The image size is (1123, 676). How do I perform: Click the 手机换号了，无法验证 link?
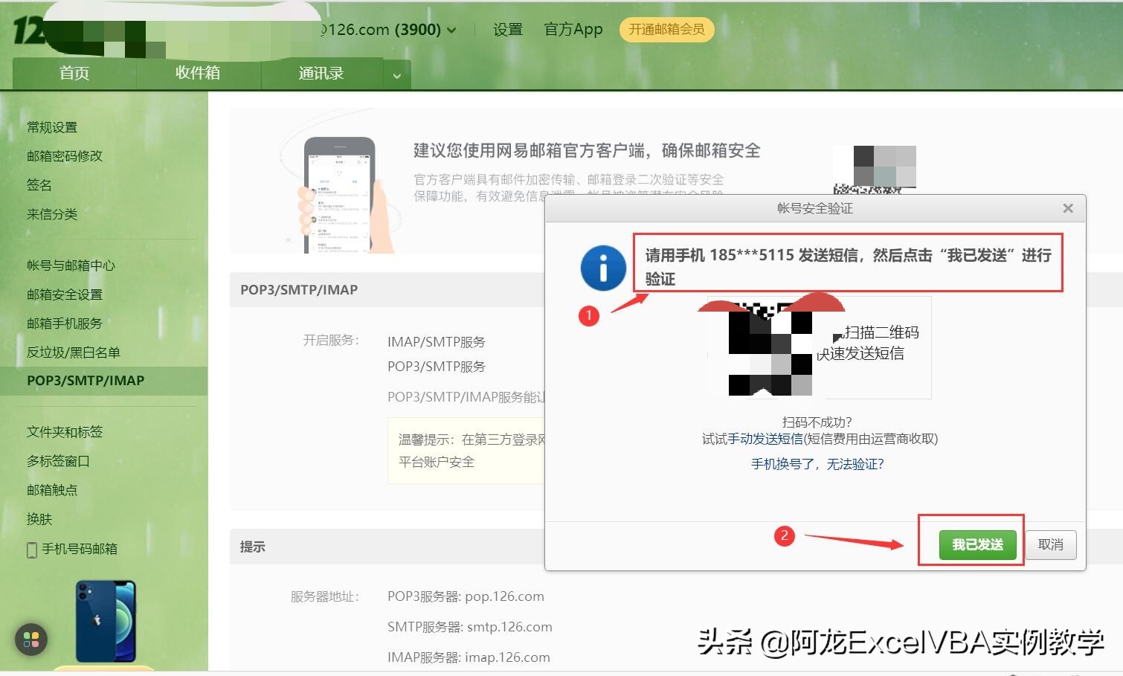817,463
